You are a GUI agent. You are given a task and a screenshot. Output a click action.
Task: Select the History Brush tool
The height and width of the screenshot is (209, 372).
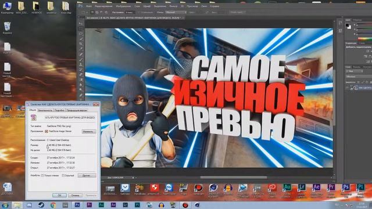81,70
